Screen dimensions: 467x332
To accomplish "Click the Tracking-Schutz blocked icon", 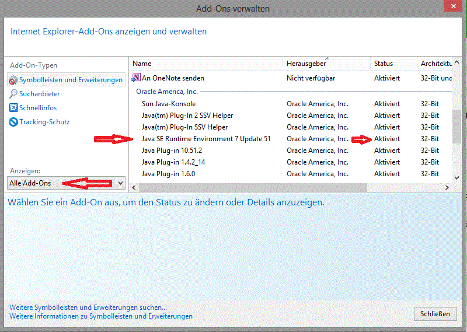I will point(13,122).
